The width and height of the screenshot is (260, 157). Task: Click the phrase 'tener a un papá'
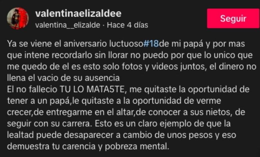point(38,101)
